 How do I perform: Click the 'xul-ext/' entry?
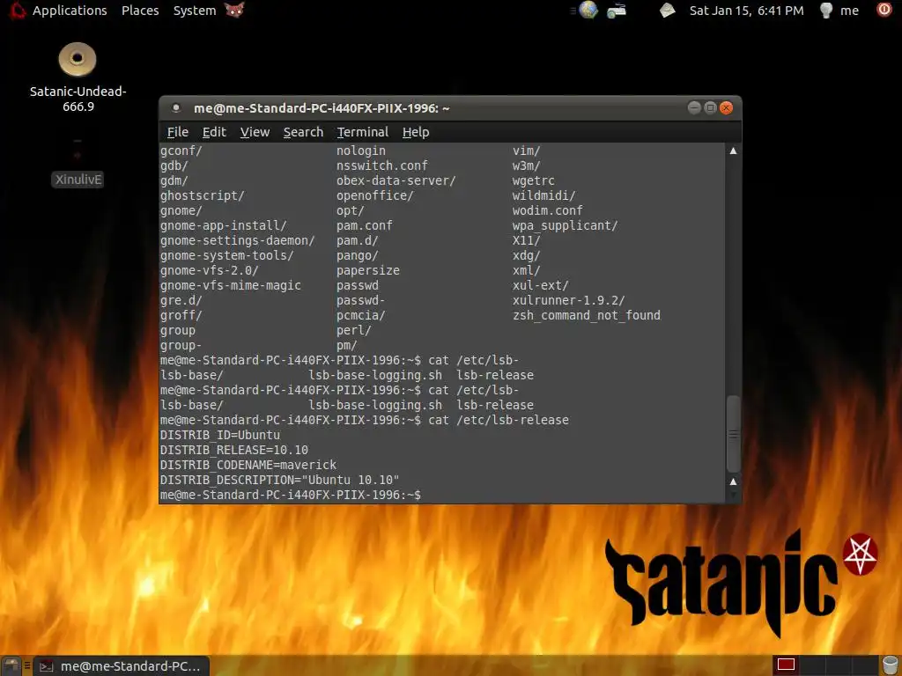pos(540,286)
